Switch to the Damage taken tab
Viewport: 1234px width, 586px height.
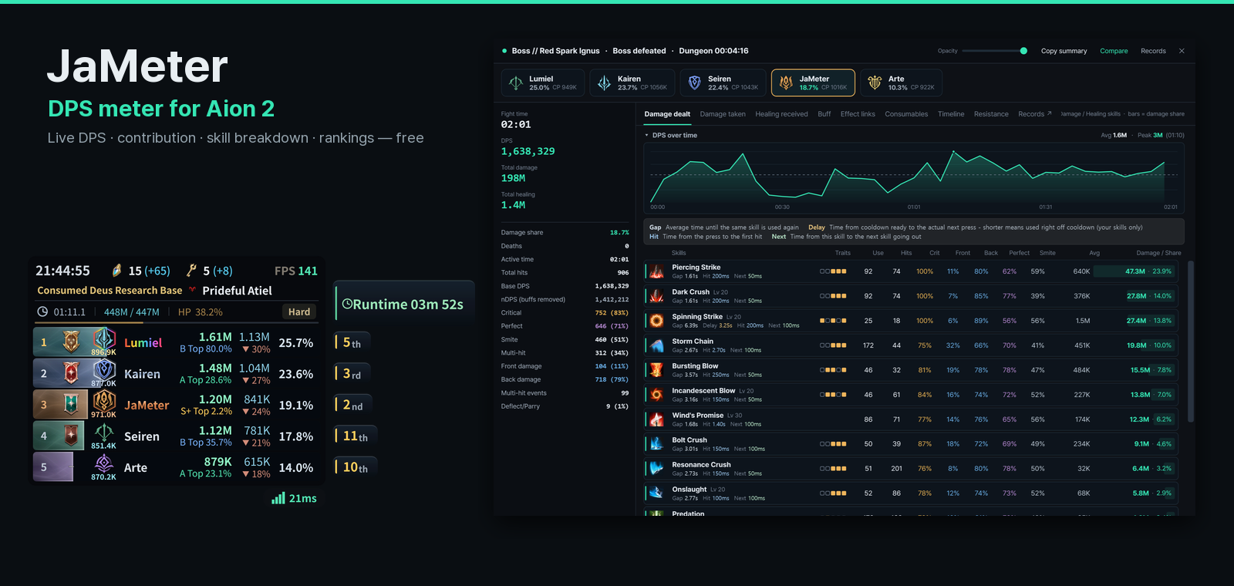[x=723, y=114]
